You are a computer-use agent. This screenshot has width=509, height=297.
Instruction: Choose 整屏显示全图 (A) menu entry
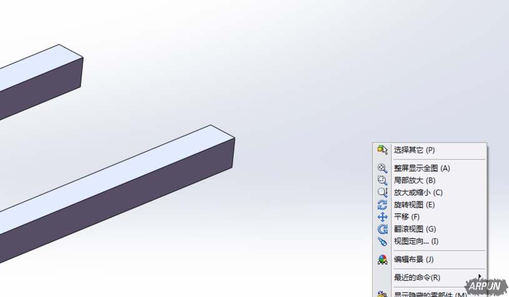coord(430,168)
